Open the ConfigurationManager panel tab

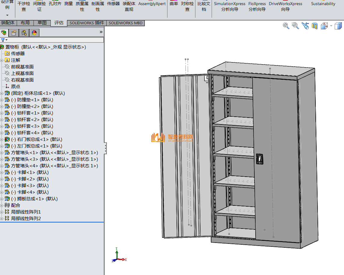(x=24, y=33)
